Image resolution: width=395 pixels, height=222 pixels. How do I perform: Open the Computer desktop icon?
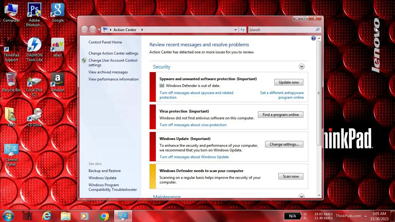pos(11,13)
